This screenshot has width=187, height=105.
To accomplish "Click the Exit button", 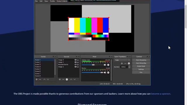I will tap(141, 72).
